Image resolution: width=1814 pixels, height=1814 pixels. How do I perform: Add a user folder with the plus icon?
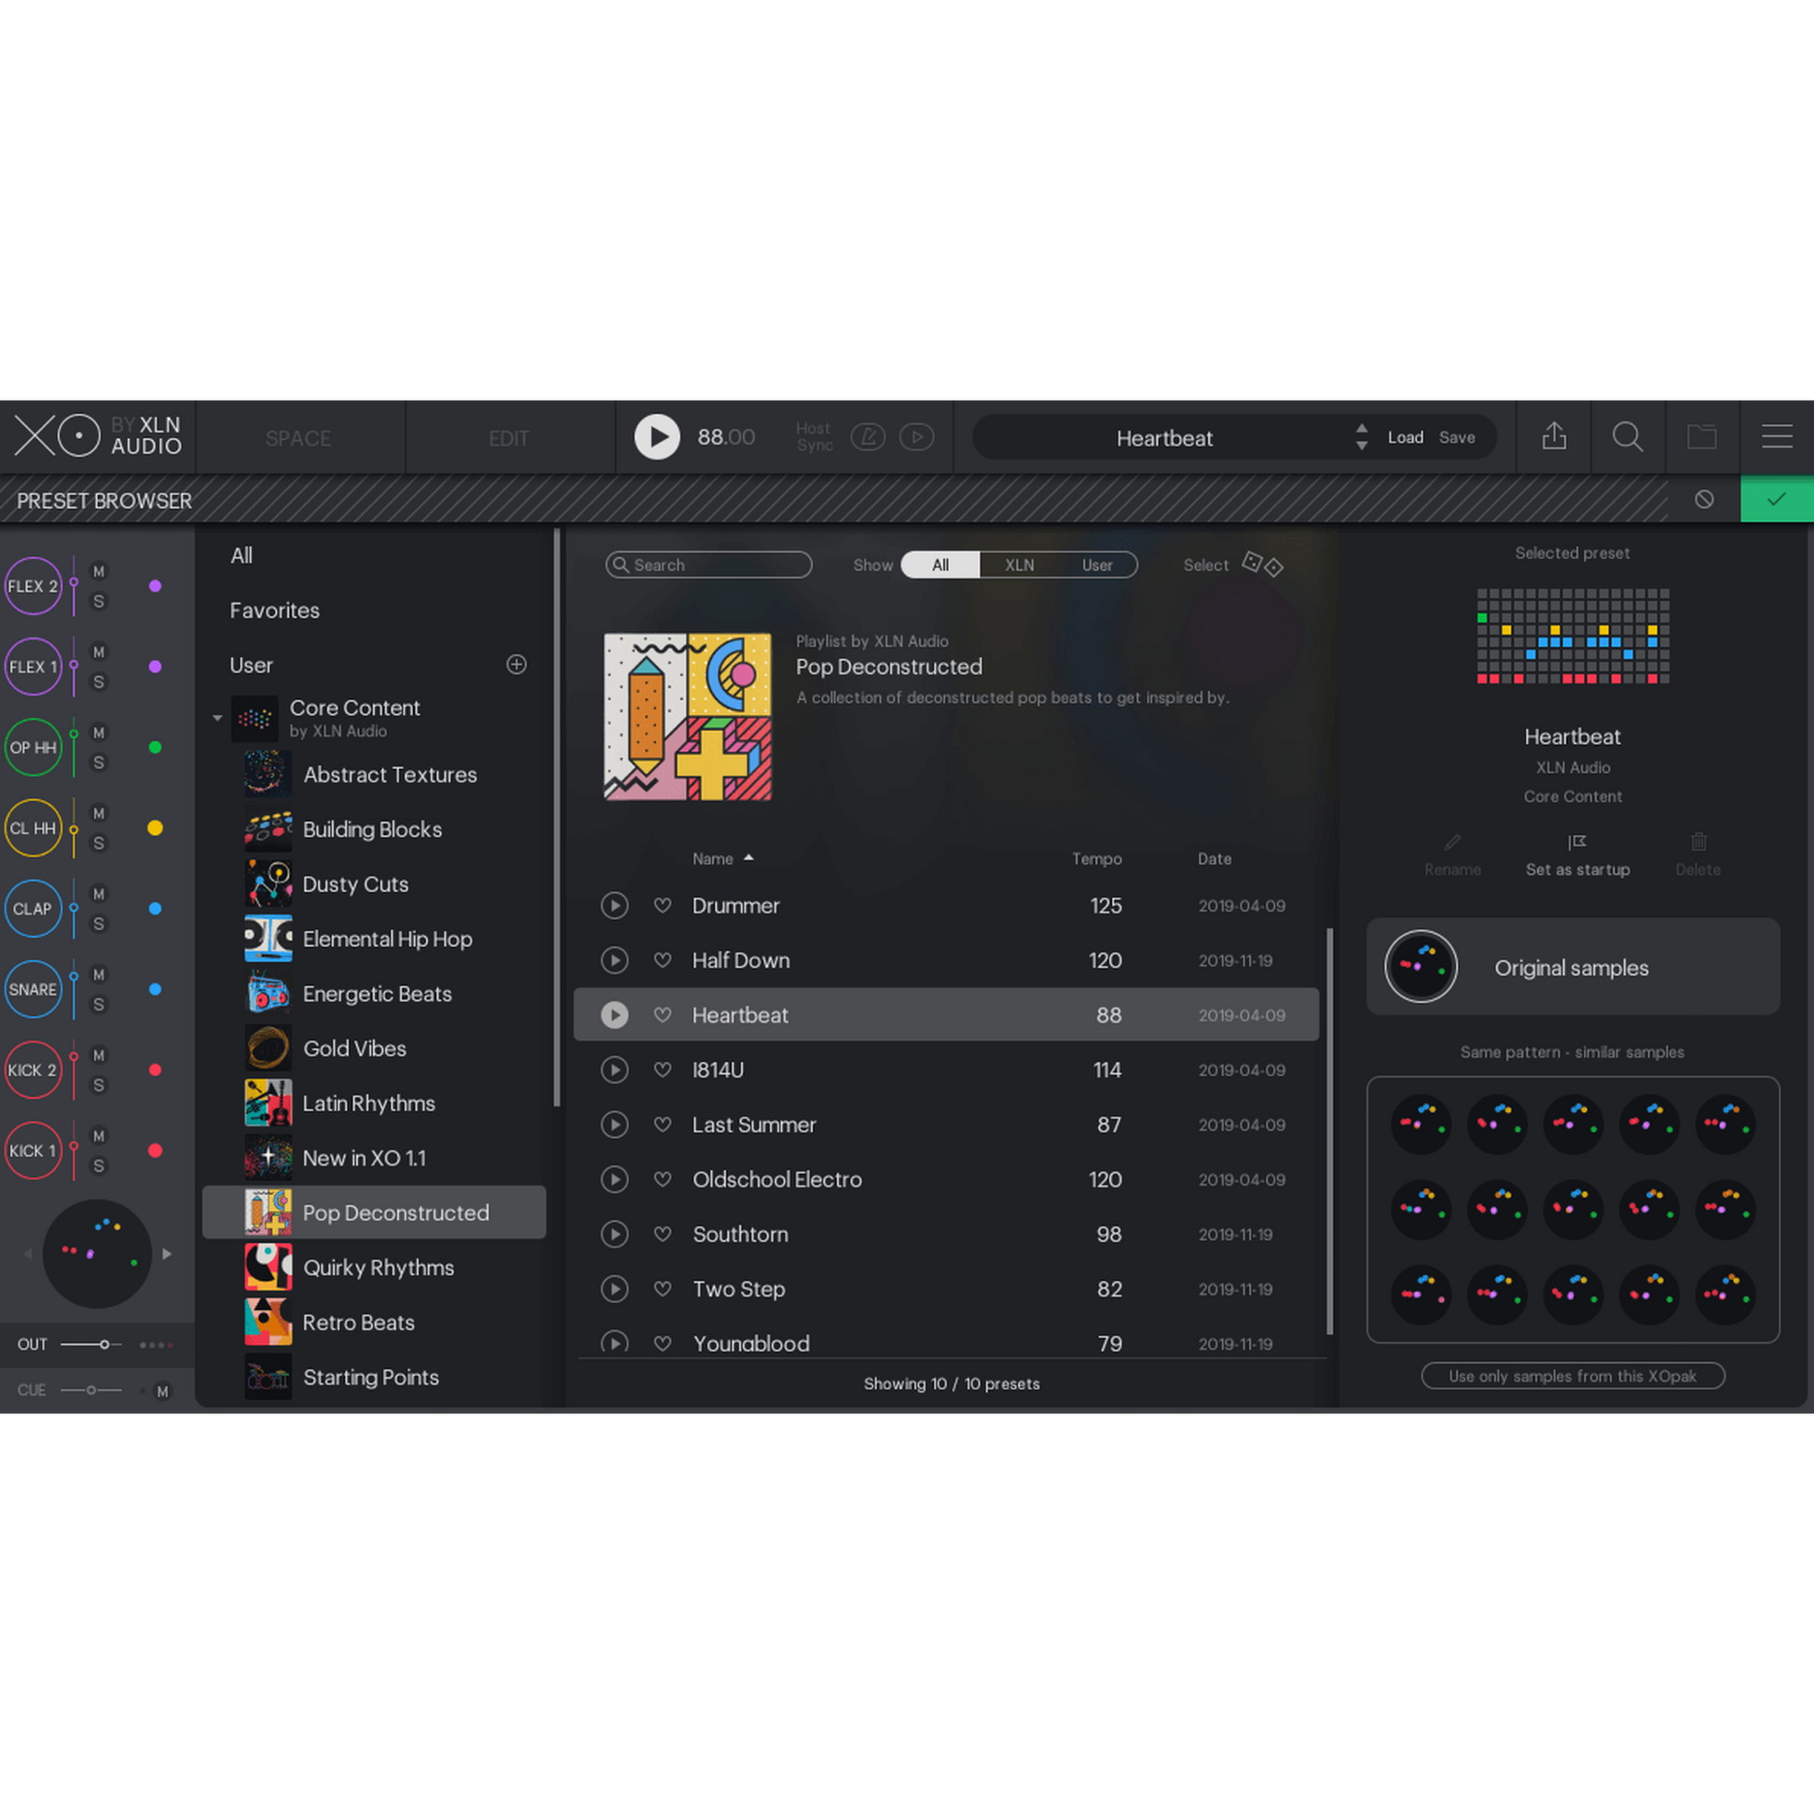[x=516, y=665]
